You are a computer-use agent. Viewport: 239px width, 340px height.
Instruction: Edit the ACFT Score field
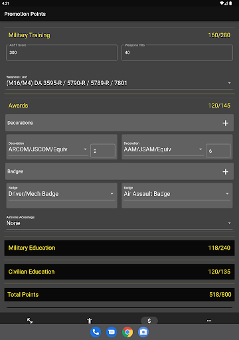(x=62, y=52)
